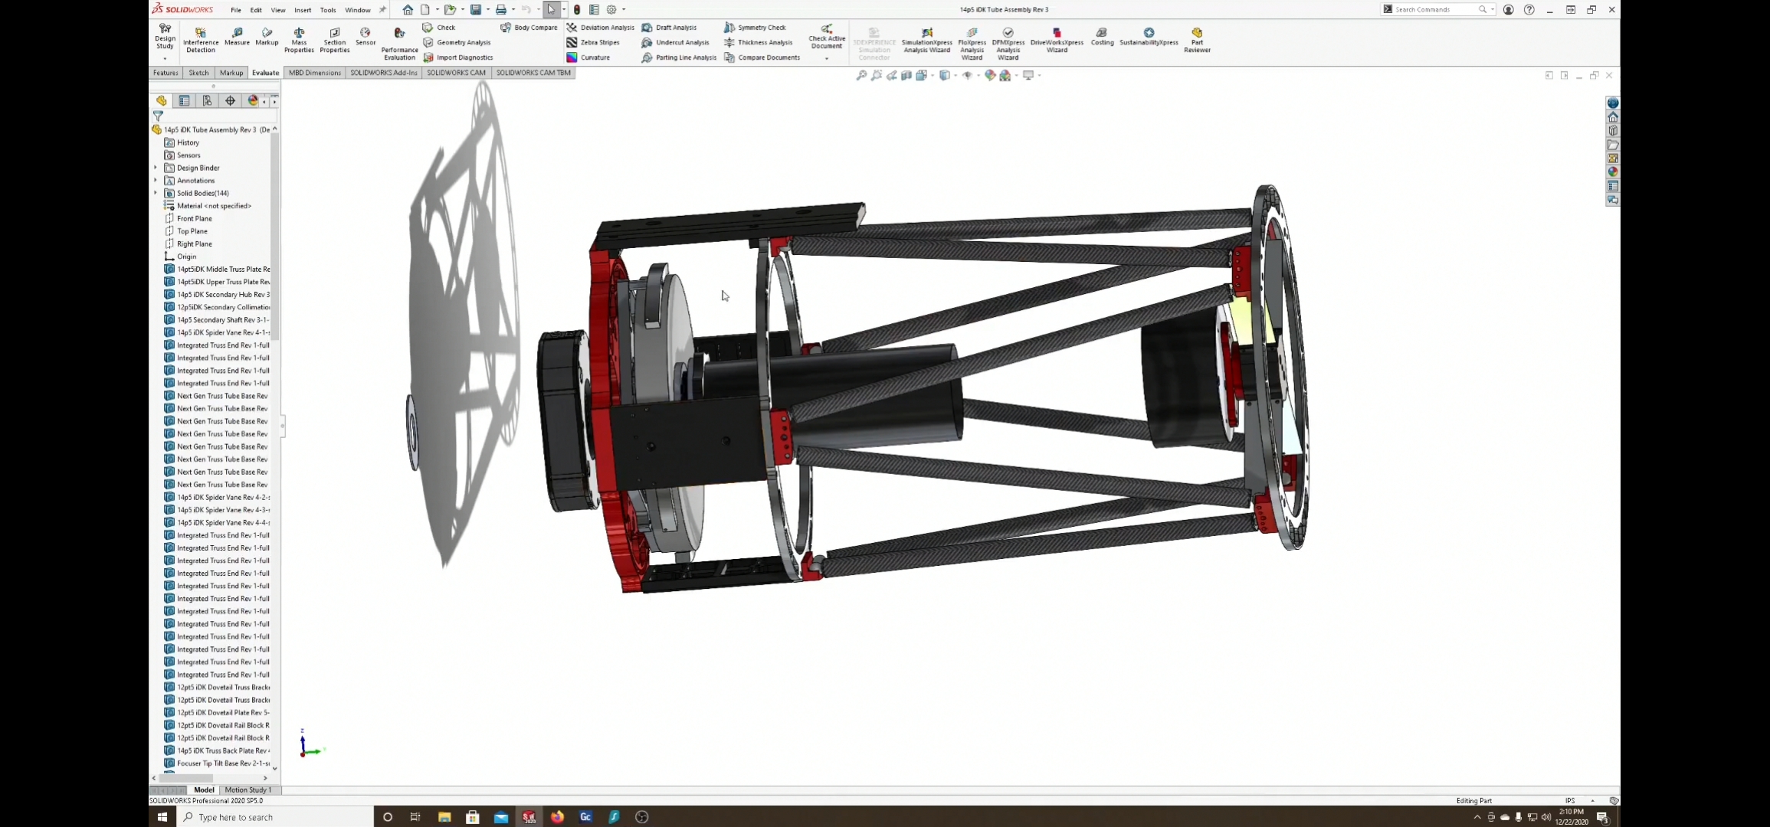Open the Tools menu
1770x827 pixels.
(x=328, y=10)
